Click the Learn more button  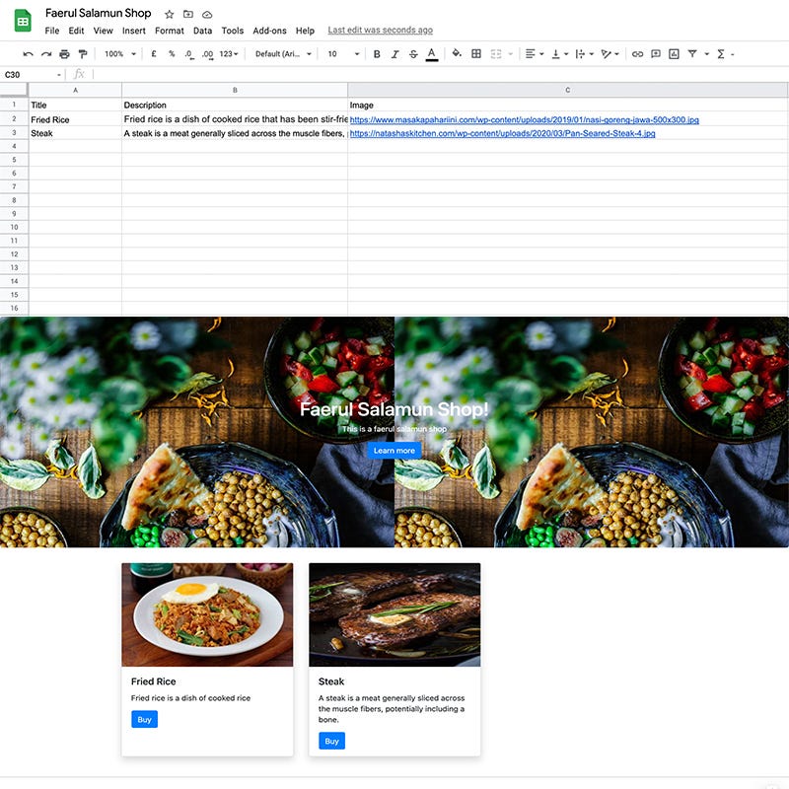pos(394,450)
